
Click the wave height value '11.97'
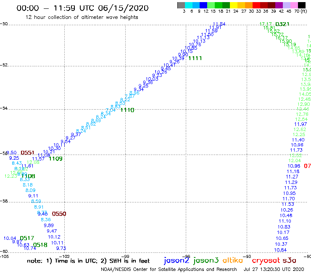coord(300,124)
